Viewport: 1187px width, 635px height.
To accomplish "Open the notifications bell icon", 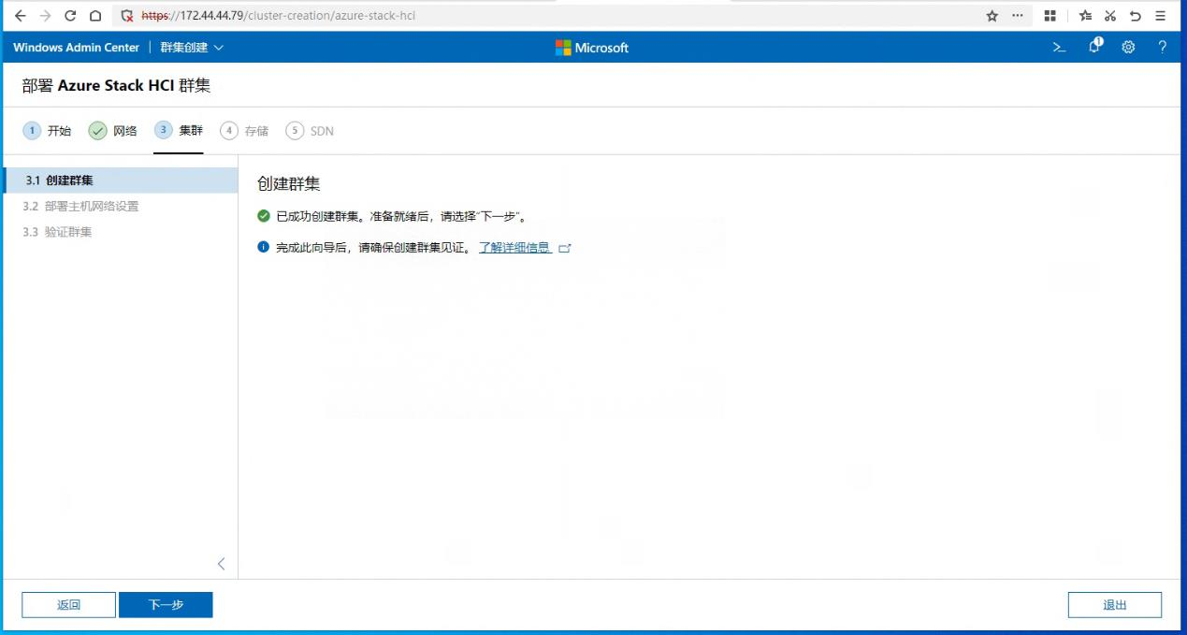I will (1094, 47).
